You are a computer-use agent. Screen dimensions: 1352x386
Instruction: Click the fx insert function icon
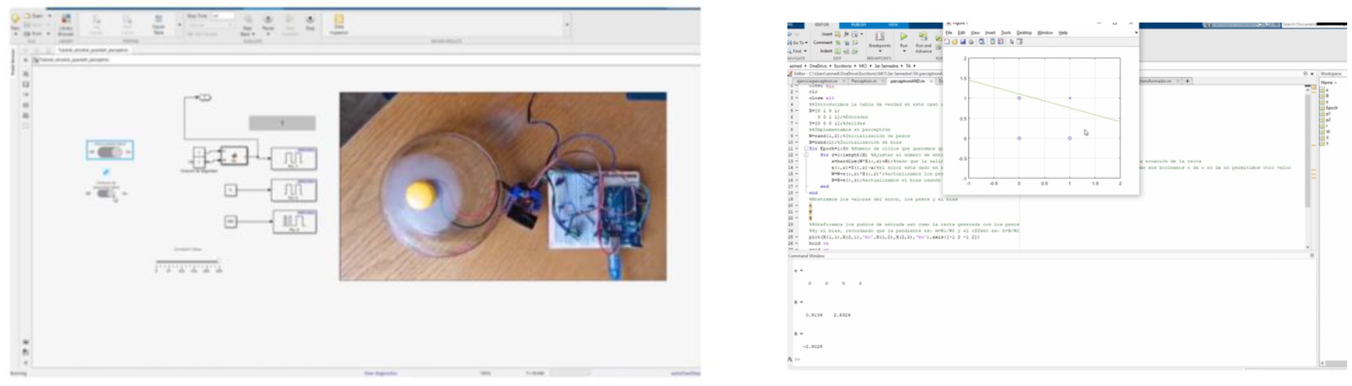coord(846,34)
